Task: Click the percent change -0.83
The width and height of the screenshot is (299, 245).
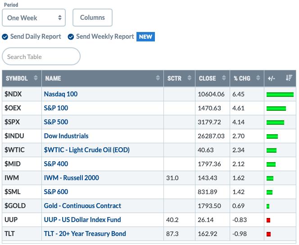Action: point(240,220)
